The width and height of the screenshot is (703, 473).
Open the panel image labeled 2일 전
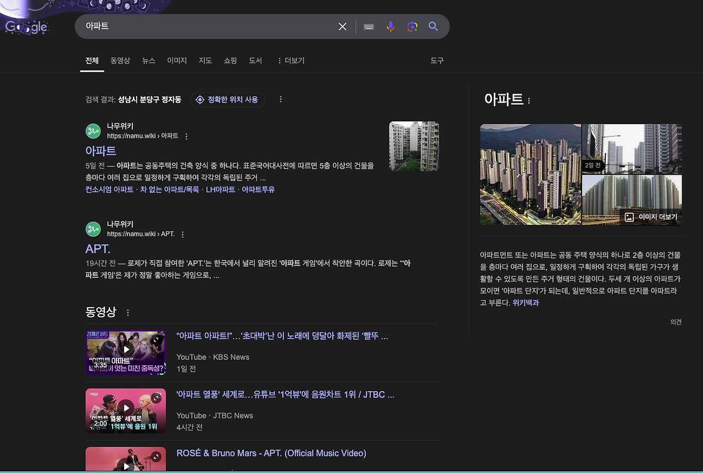632,149
